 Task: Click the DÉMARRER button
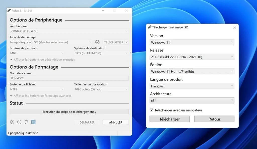(87, 122)
